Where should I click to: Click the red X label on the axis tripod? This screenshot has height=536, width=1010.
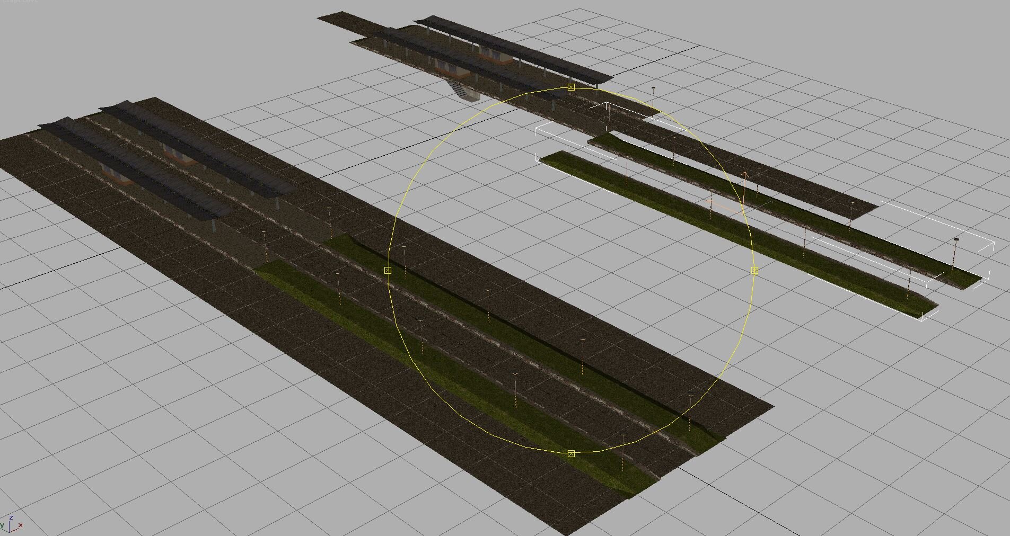(21, 526)
